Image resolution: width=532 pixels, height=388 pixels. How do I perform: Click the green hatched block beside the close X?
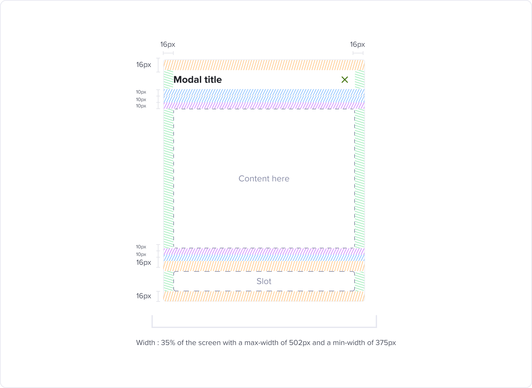click(360, 79)
